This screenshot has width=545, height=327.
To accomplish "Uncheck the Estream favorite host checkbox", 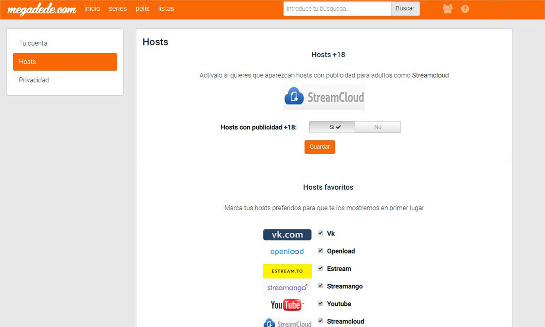I will [x=321, y=268].
